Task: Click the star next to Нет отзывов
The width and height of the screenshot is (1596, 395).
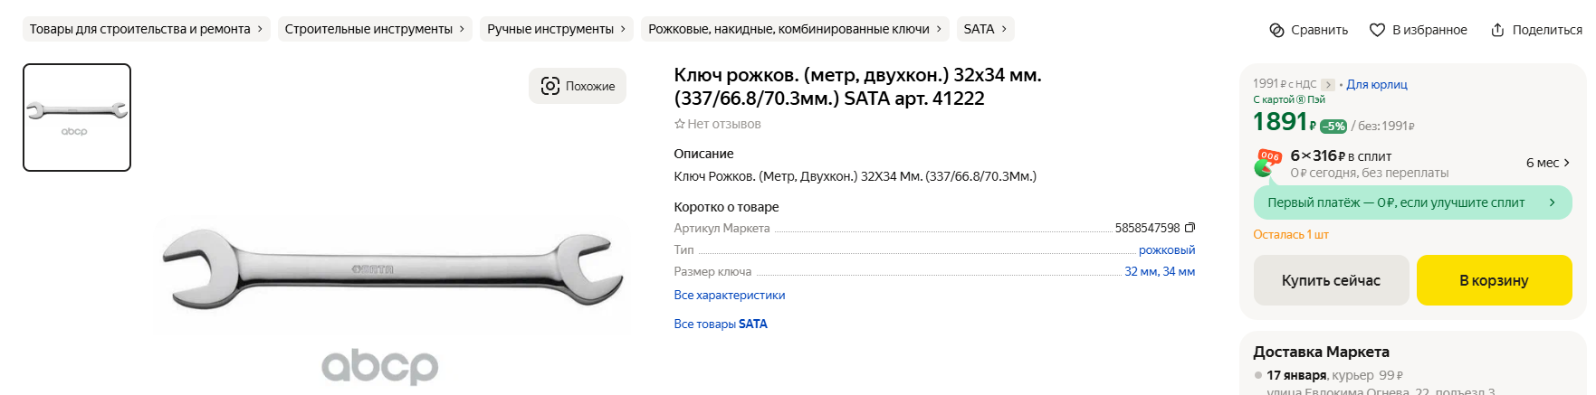Action: point(679,124)
